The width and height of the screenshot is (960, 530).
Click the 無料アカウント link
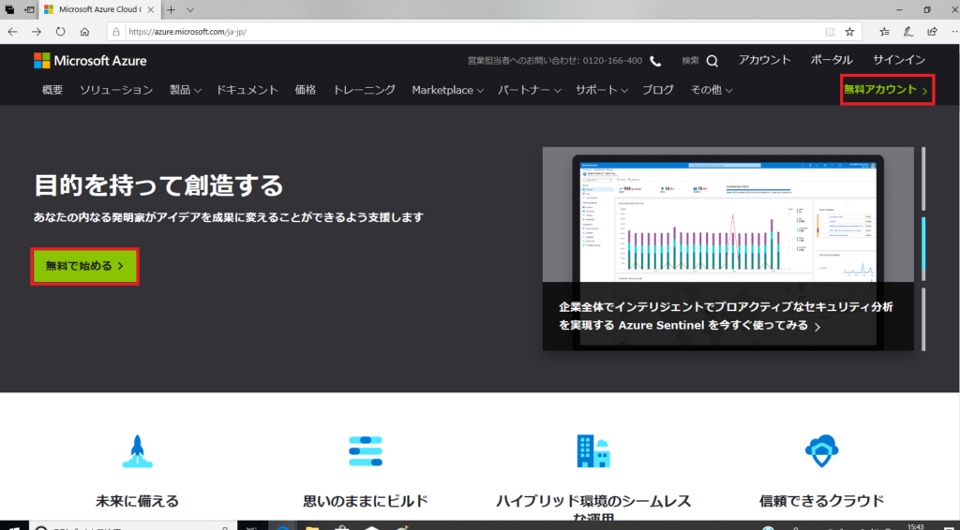click(x=887, y=90)
